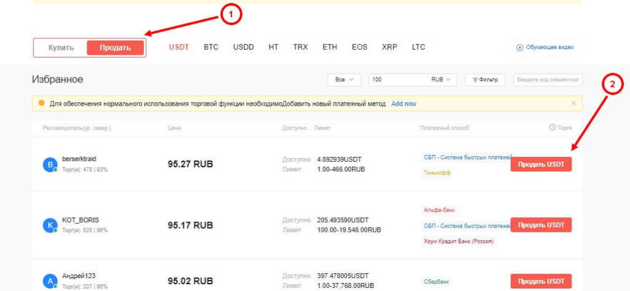Open the RUB currency dropdown

coord(441,80)
